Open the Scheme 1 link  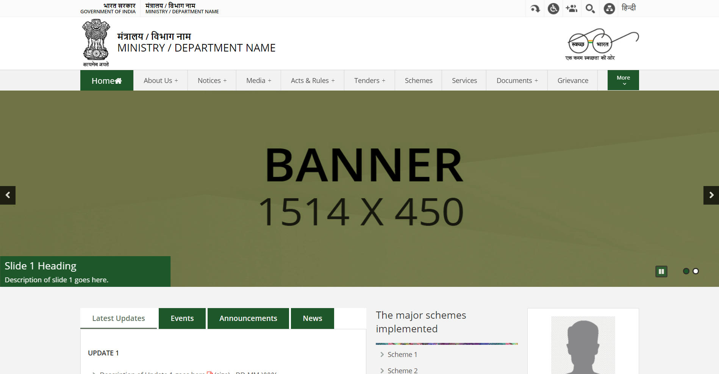[402, 354]
